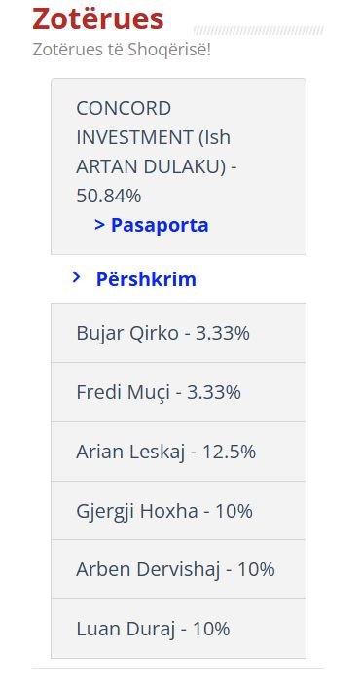This screenshot has height=688, width=360.
Task: Select the Gjergji Hoxha shareholder row
Action: 178,510
